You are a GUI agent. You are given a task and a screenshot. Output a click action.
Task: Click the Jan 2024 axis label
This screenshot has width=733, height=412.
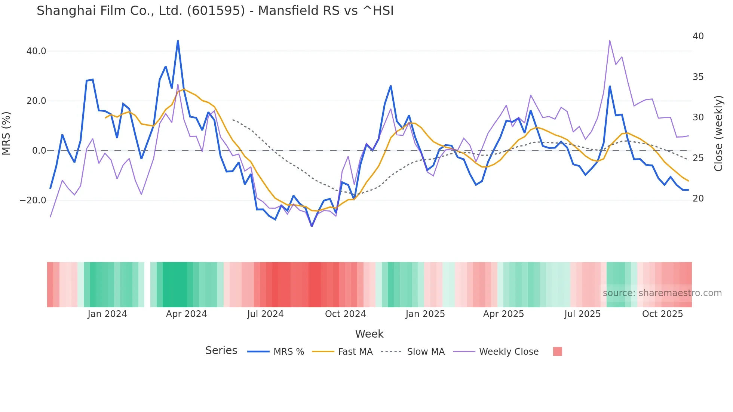[x=107, y=314]
